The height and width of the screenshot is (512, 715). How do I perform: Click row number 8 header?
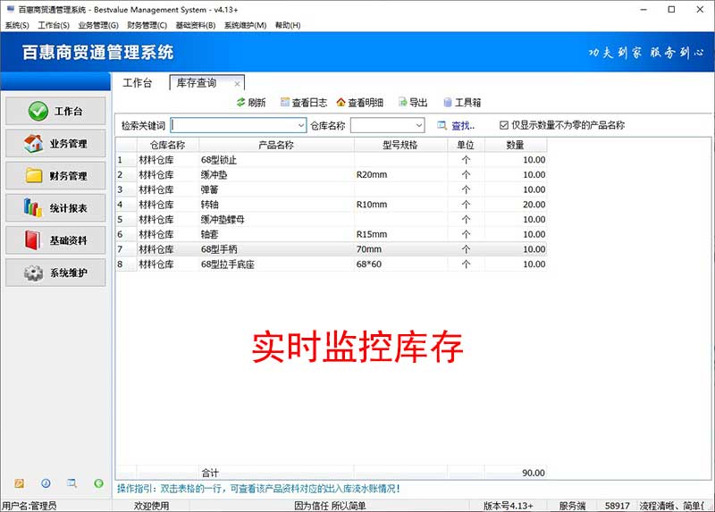(126, 264)
